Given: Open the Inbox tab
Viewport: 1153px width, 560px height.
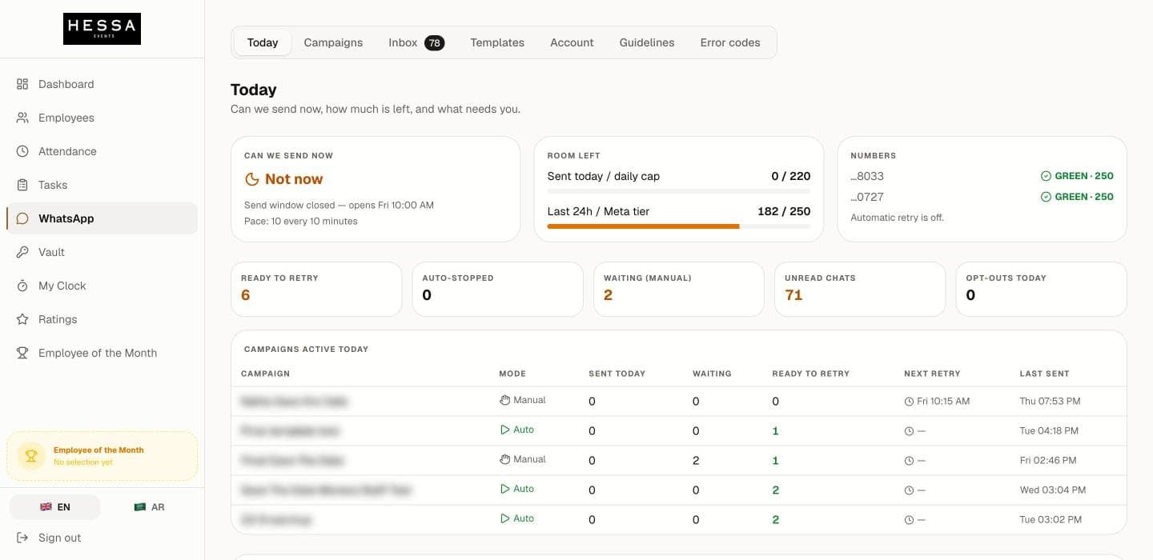Looking at the screenshot, I should pyautogui.click(x=416, y=42).
